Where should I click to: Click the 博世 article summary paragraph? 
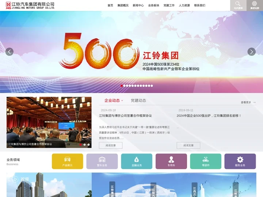(x=134, y=132)
